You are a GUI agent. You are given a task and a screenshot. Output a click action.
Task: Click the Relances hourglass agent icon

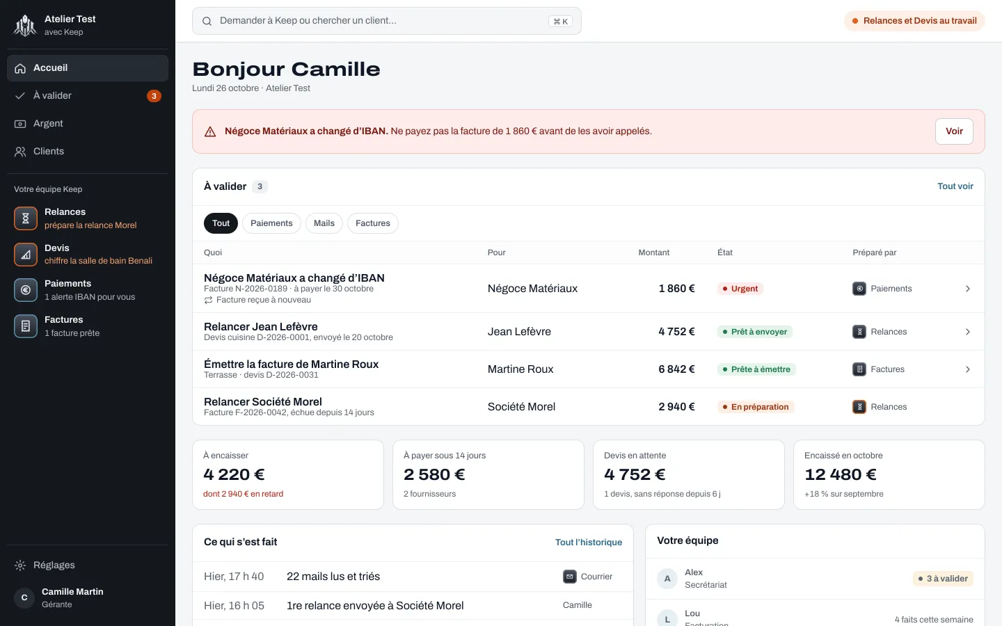pos(26,218)
